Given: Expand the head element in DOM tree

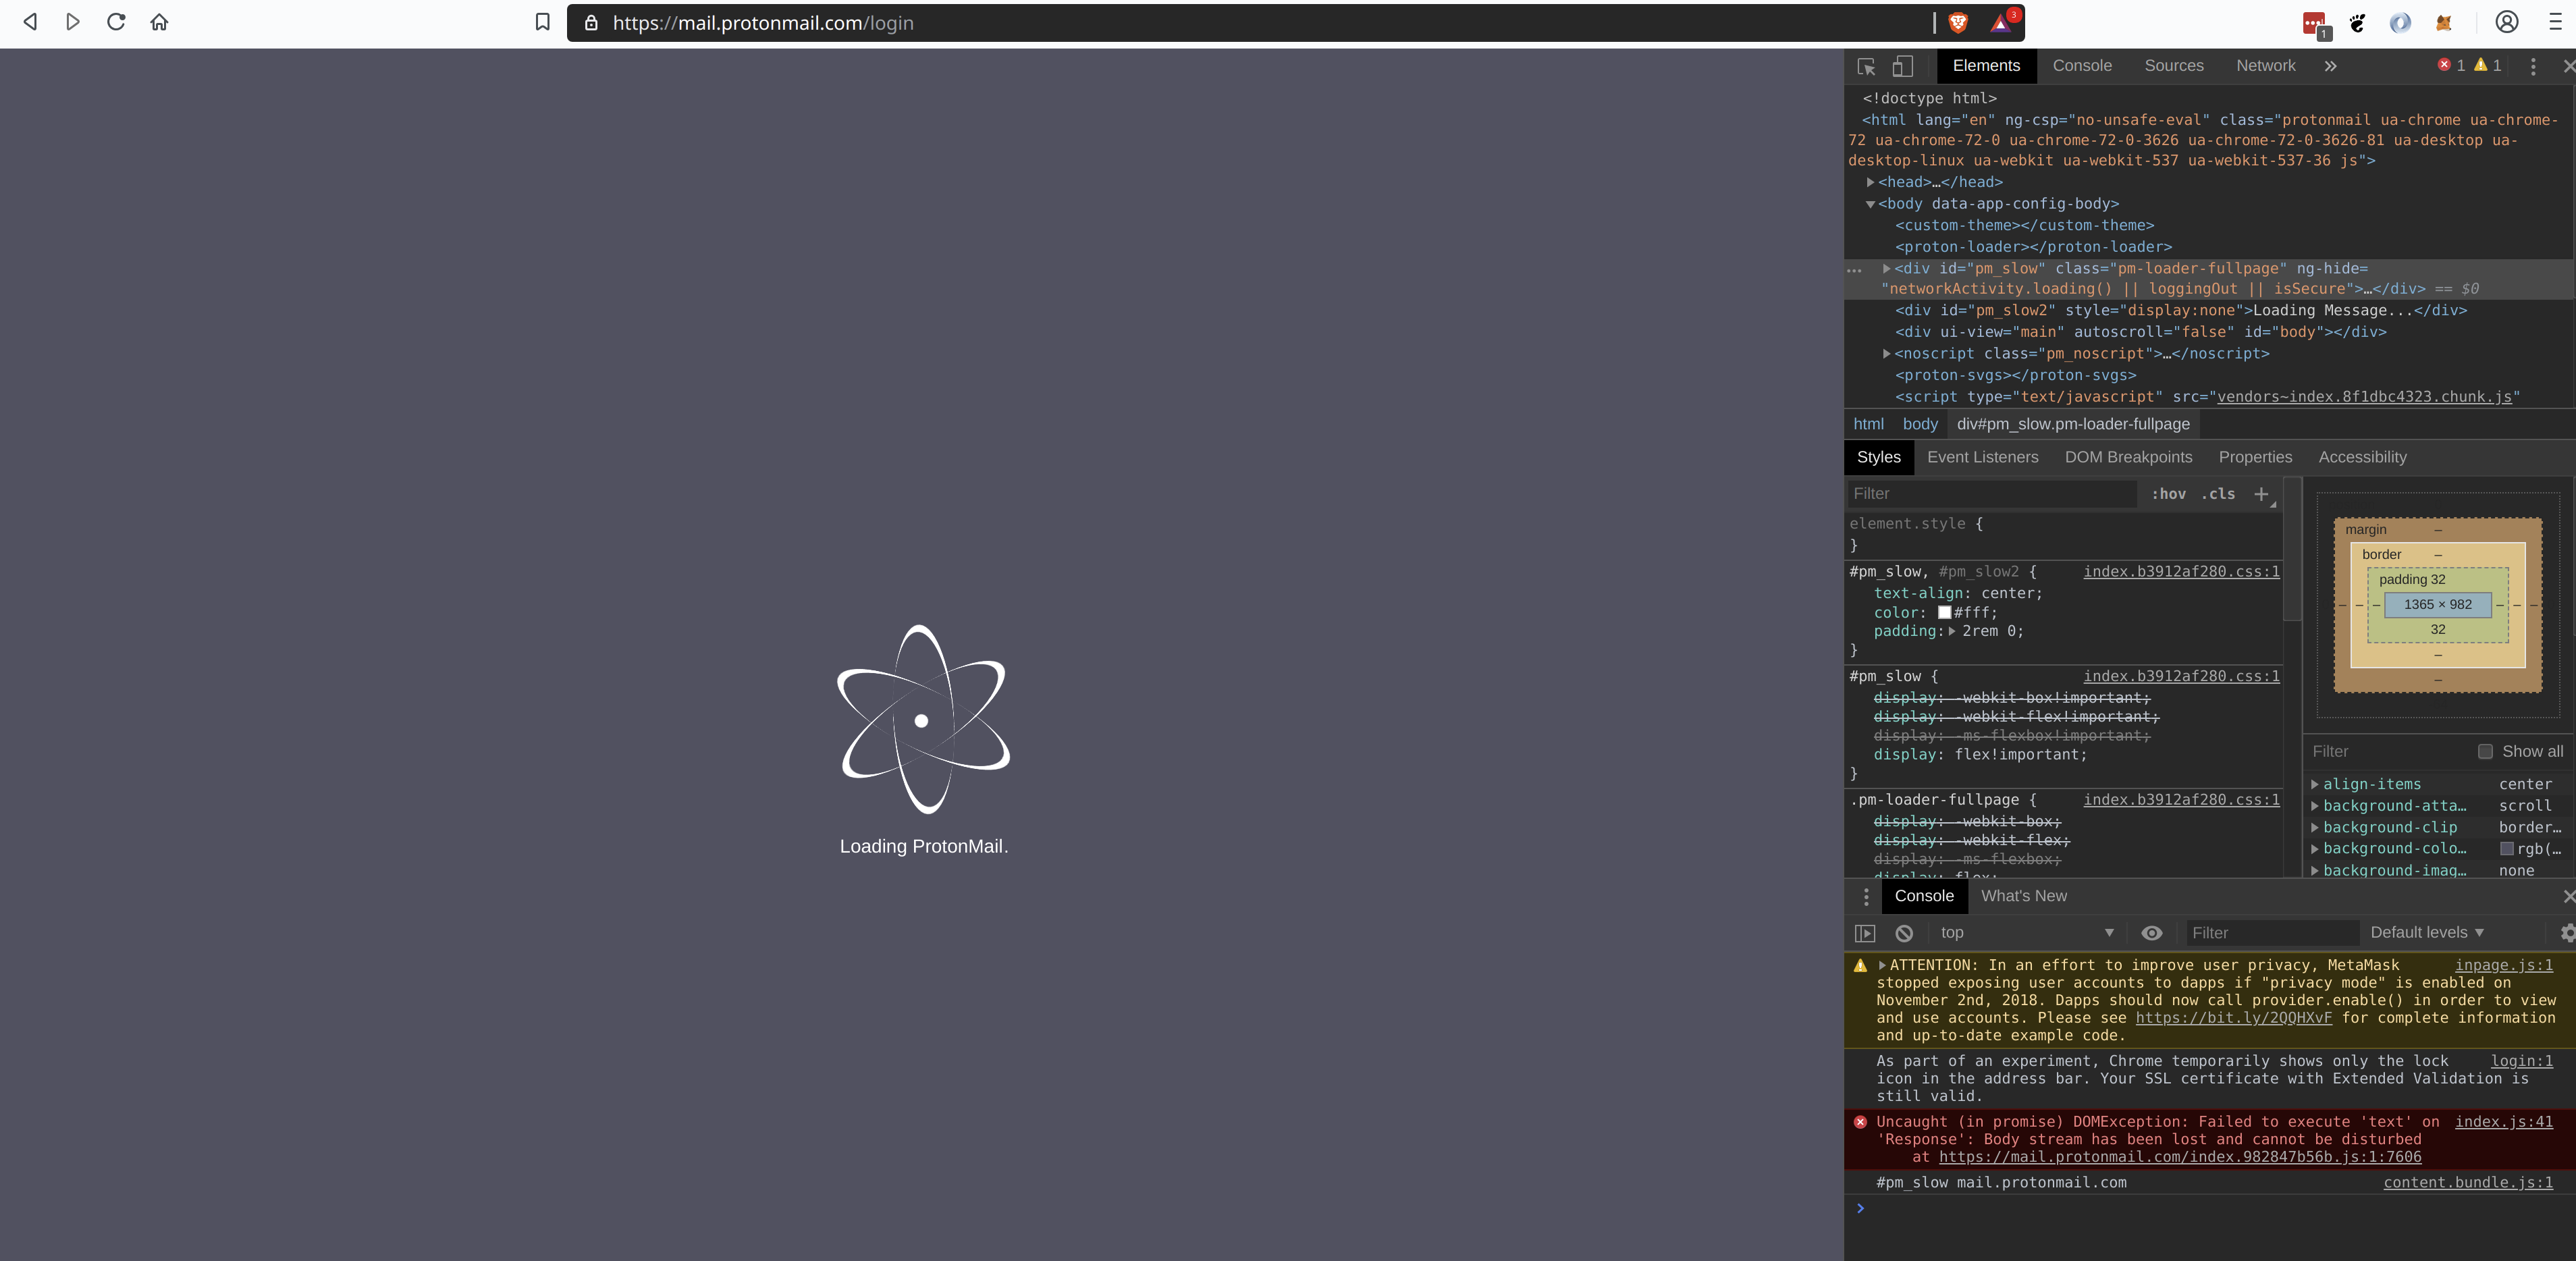Looking at the screenshot, I should pos(1869,182).
